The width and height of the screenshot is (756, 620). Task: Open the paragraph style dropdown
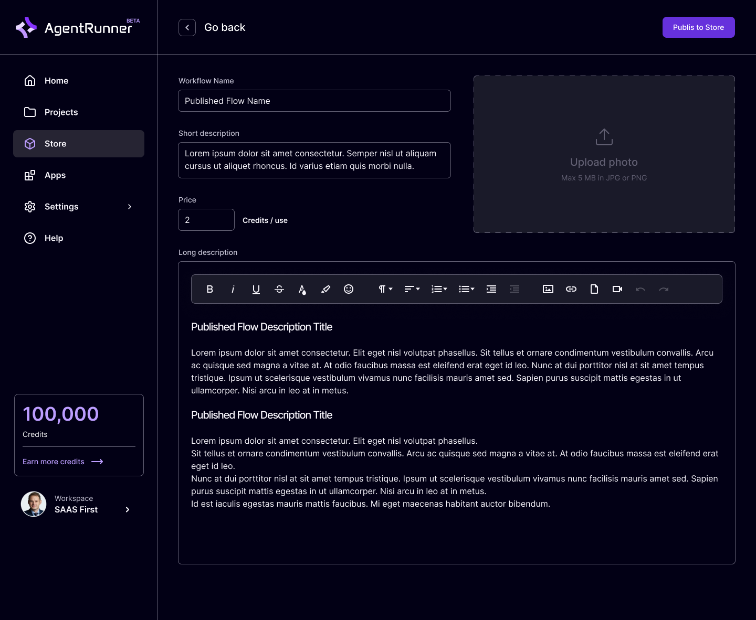coord(384,289)
